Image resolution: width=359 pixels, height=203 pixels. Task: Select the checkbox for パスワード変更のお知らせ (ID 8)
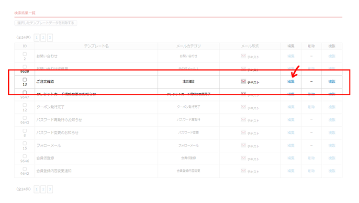[x=24, y=131]
